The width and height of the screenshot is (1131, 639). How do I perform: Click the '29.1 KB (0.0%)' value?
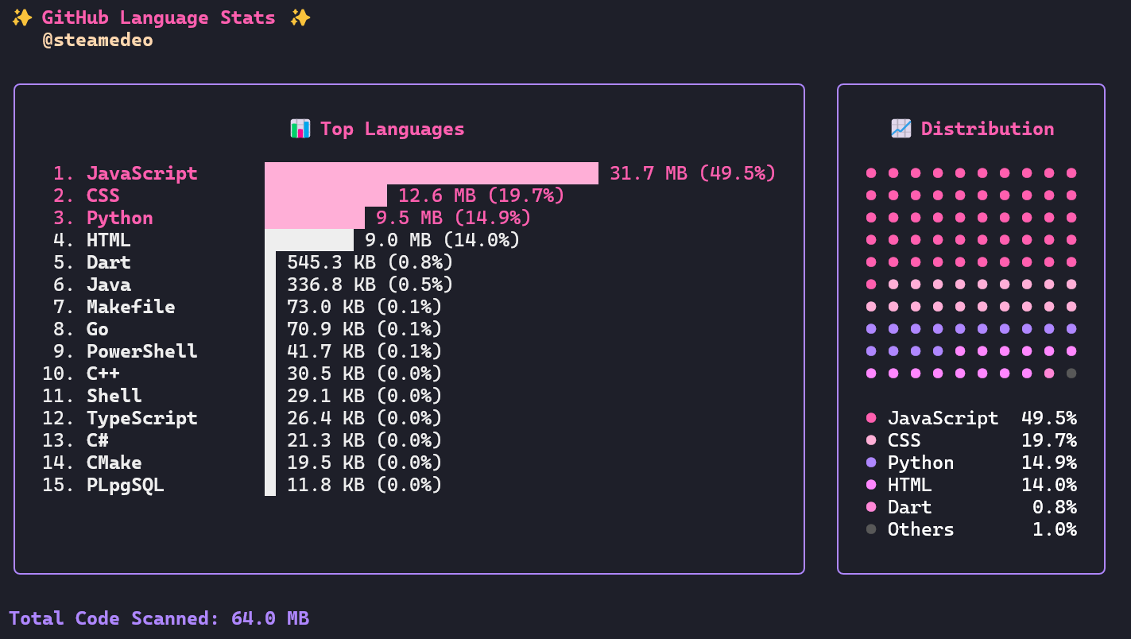pos(365,396)
